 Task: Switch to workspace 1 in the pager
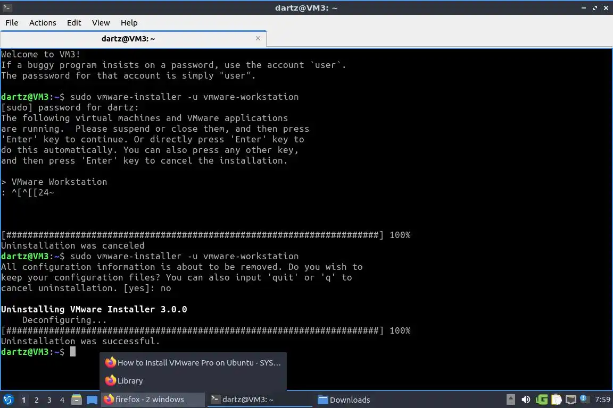click(24, 400)
